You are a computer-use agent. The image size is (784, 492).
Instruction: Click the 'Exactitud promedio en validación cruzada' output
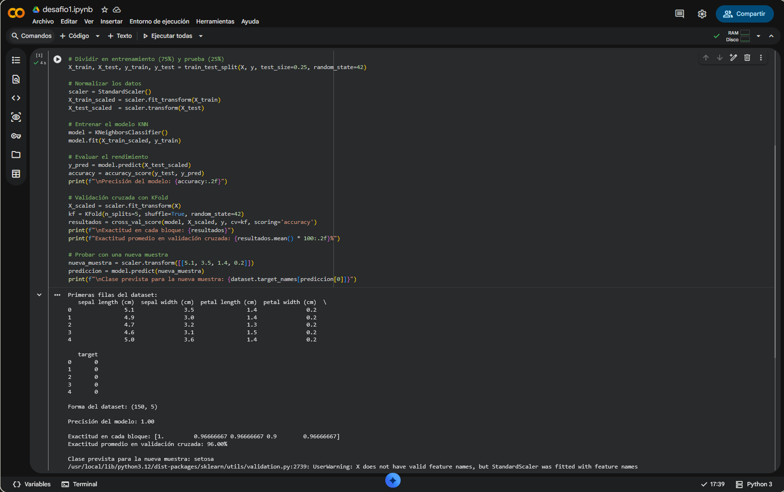(x=147, y=444)
